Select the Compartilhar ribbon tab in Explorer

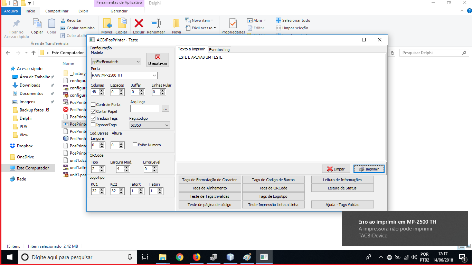57,11
